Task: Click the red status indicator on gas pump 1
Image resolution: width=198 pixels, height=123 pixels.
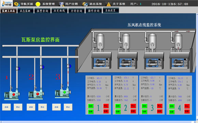Action: tap(14, 94)
